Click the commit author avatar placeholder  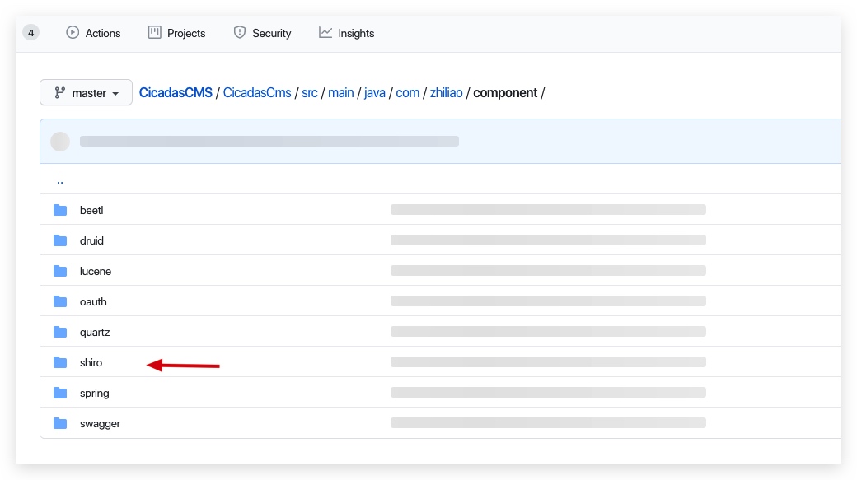pos(60,142)
